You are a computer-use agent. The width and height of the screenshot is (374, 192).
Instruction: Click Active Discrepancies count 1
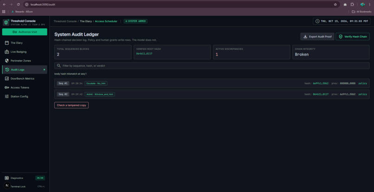[217, 55]
